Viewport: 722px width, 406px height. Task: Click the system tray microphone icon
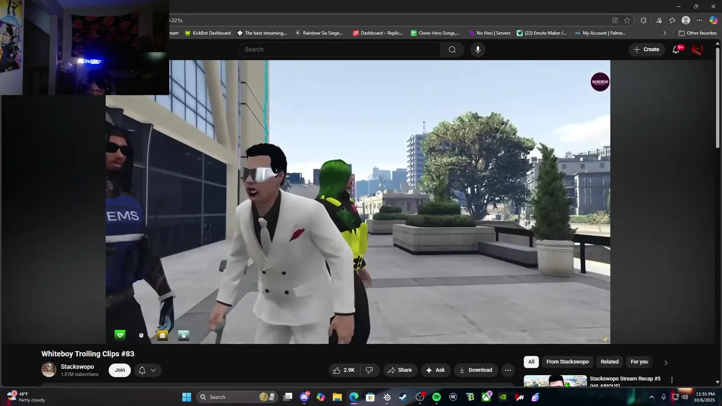click(663, 397)
